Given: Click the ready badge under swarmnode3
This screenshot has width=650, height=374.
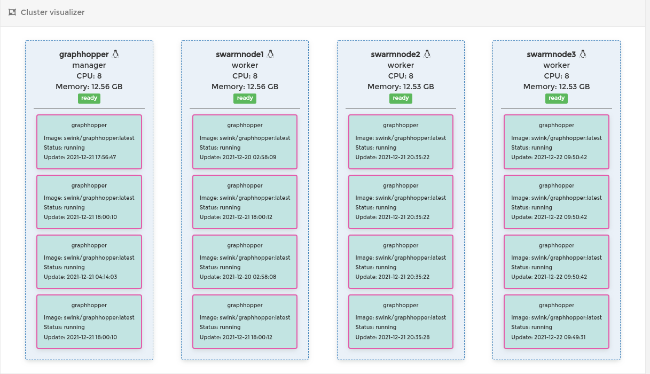Looking at the screenshot, I should (x=557, y=98).
